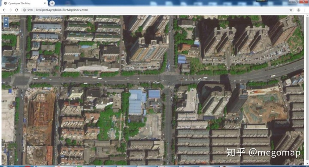Open the user profile avatar

coord(298,10)
